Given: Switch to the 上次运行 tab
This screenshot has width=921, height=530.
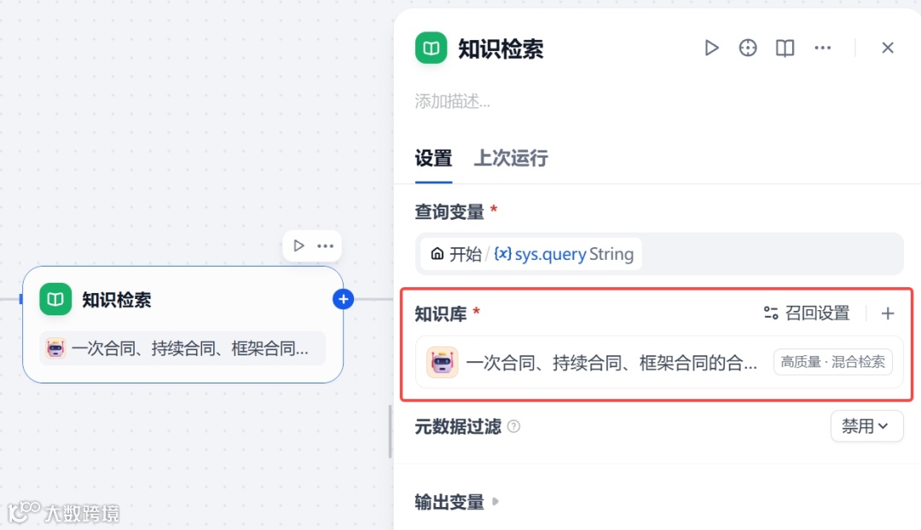Looking at the screenshot, I should (x=511, y=158).
